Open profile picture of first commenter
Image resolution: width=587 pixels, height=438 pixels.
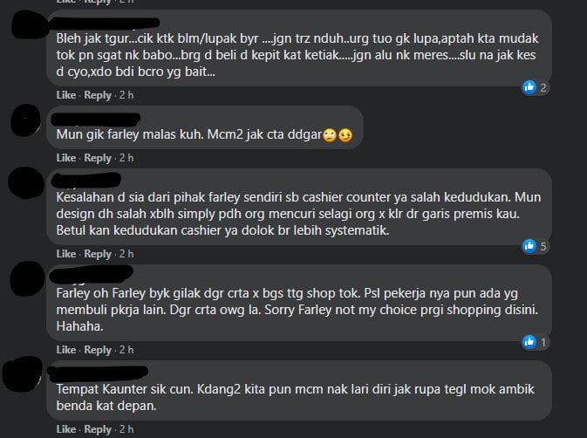pos(28,24)
